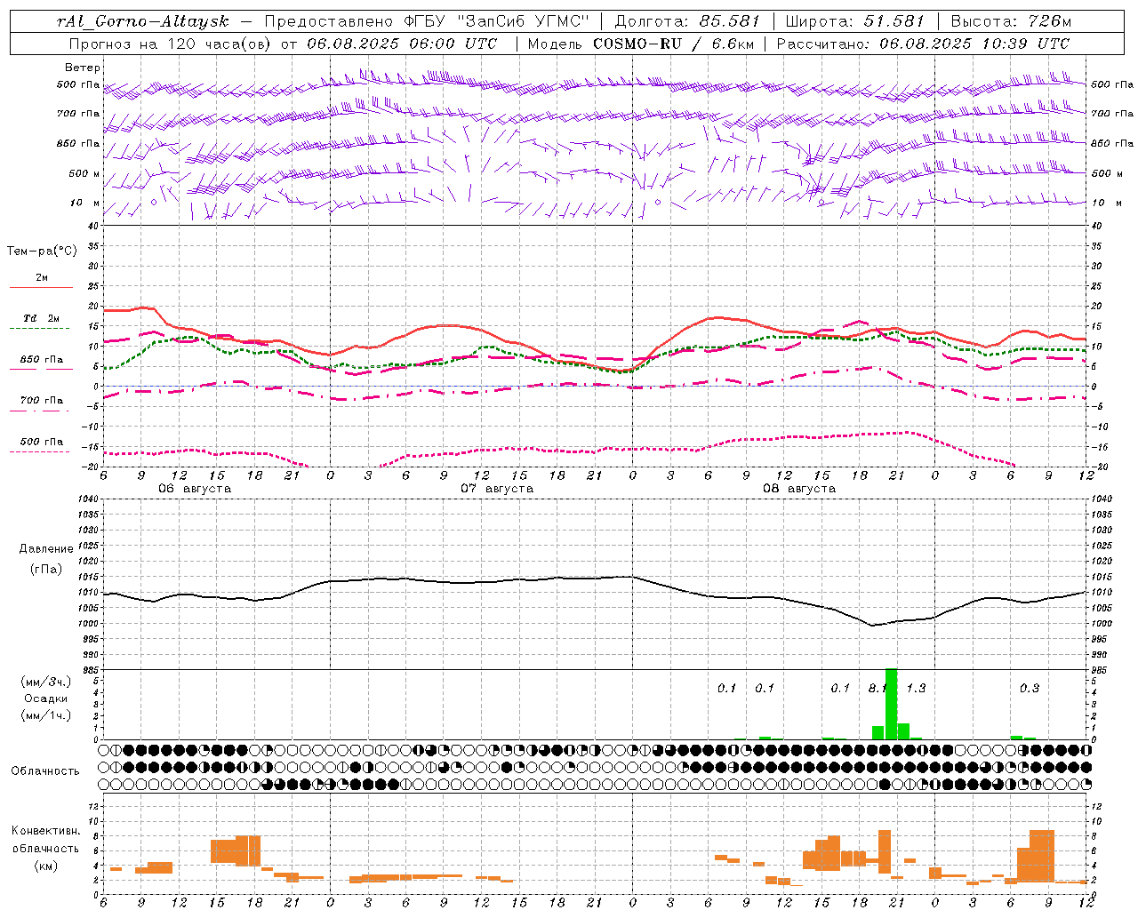
Task: Click the station title rAl_Gorno-Altaysk
Action: pos(143,21)
